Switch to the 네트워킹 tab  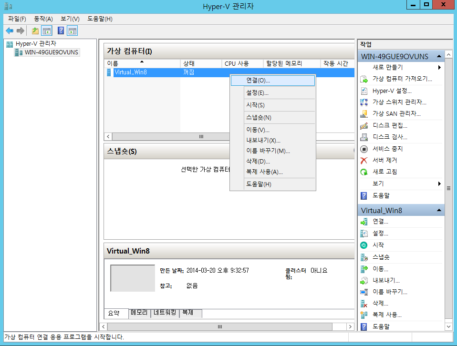(165, 313)
